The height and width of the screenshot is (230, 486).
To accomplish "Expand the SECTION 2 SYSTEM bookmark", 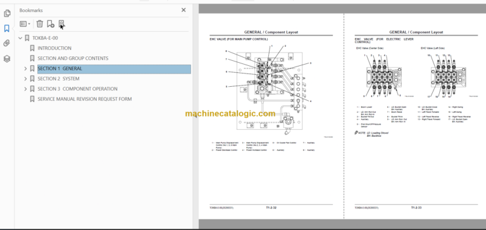I will tap(25, 79).
